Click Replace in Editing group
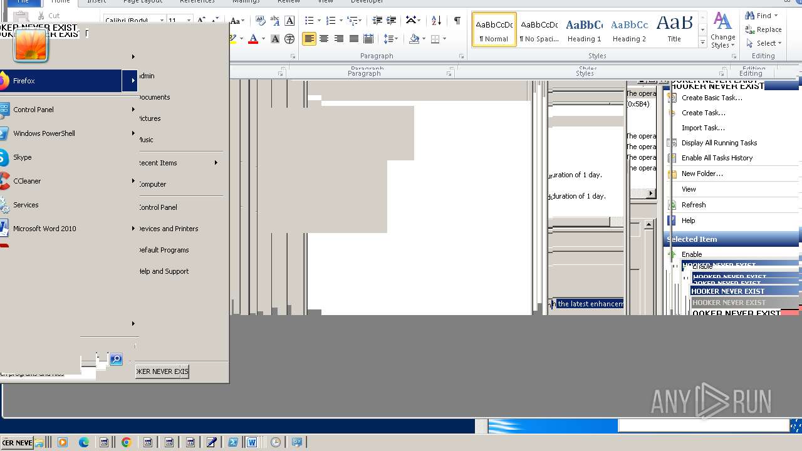This screenshot has width=802, height=451. click(x=763, y=29)
